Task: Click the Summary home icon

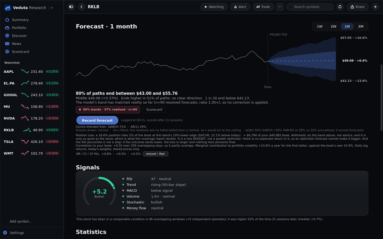Action: [x=7, y=20]
